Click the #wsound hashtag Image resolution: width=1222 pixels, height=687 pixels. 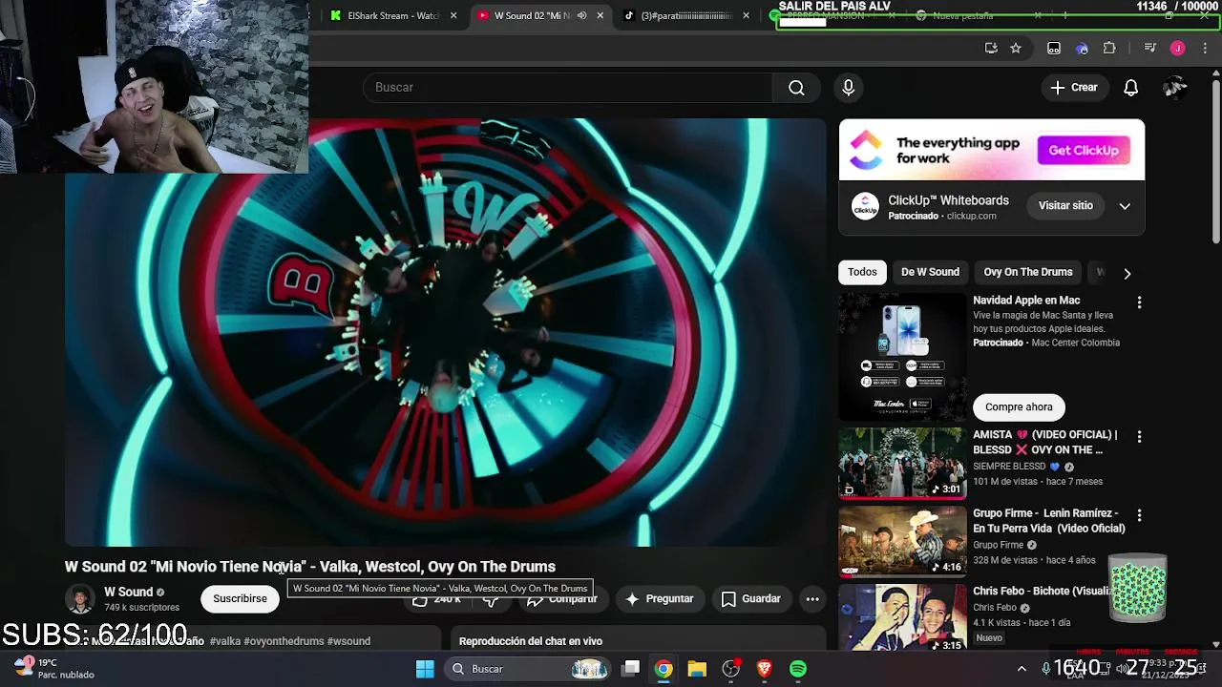348,641
